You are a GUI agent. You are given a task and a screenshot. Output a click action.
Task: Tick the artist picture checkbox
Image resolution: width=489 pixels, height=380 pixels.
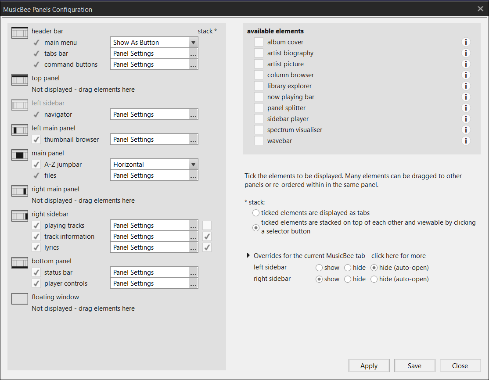coord(259,64)
